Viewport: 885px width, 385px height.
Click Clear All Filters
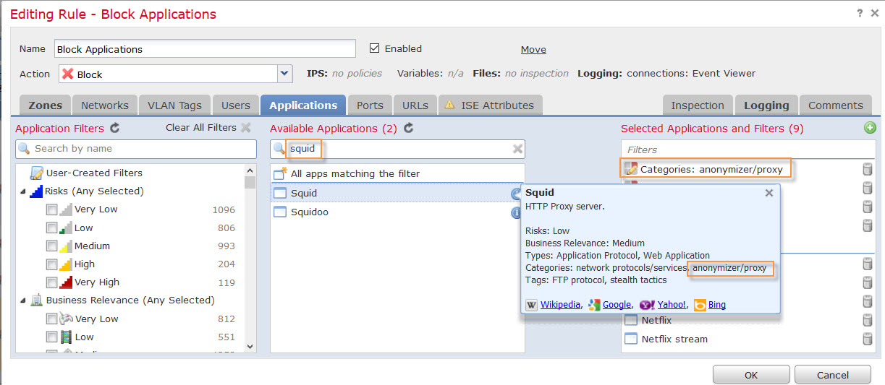[201, 128]
